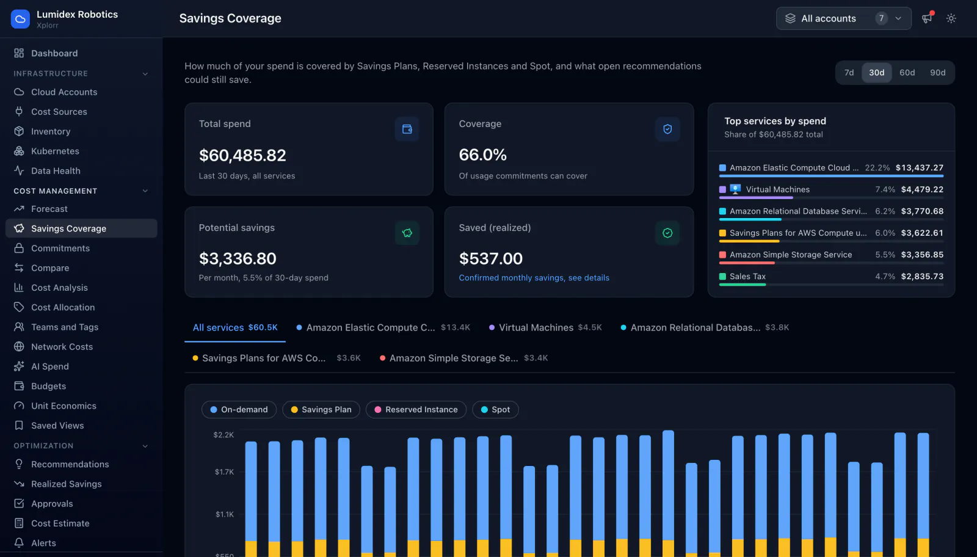Collapse the Infrastructure section chevron
The image size is (977, 557).
click(x=145, y=74)
